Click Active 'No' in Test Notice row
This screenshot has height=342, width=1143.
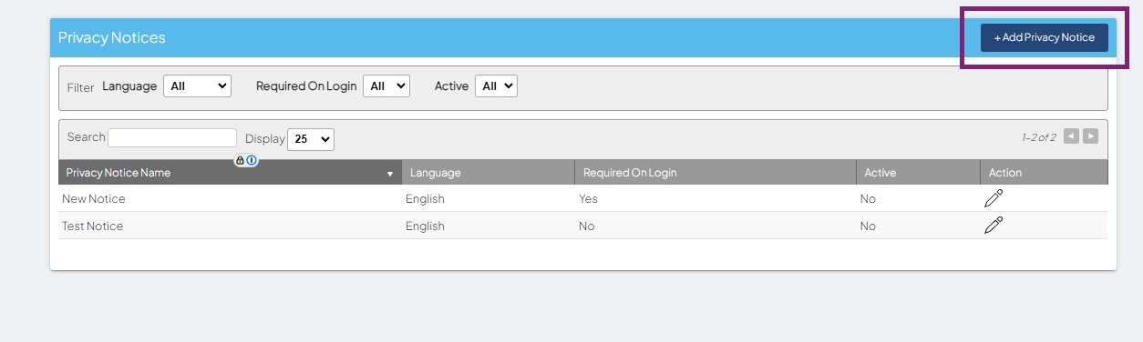pos(868,226)
